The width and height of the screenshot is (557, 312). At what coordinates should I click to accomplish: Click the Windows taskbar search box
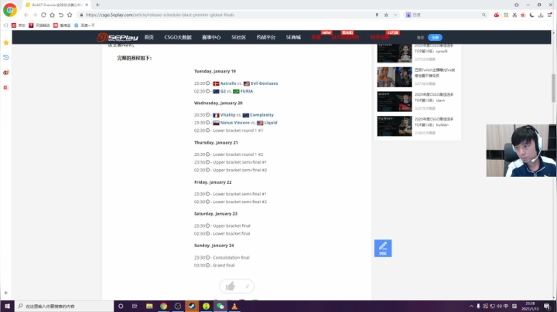point(64,306)
